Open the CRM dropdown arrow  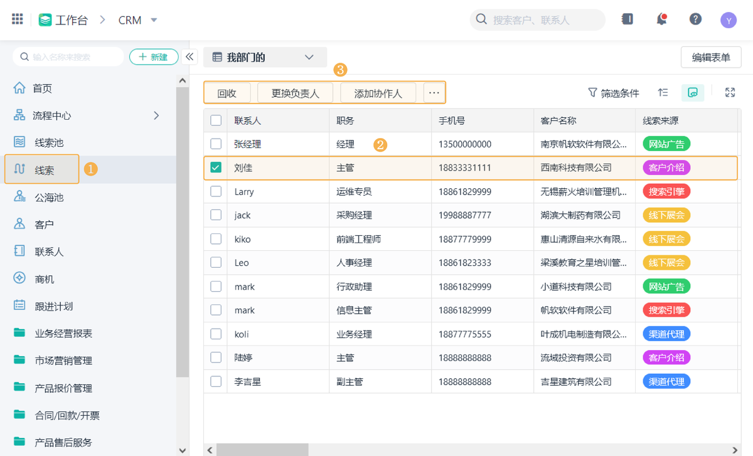[x=154, y=20]
